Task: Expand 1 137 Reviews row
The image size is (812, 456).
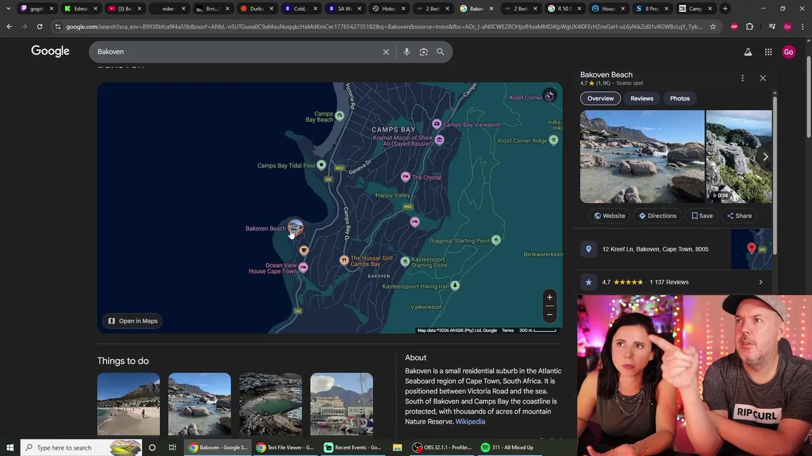Action: [674, 282]
